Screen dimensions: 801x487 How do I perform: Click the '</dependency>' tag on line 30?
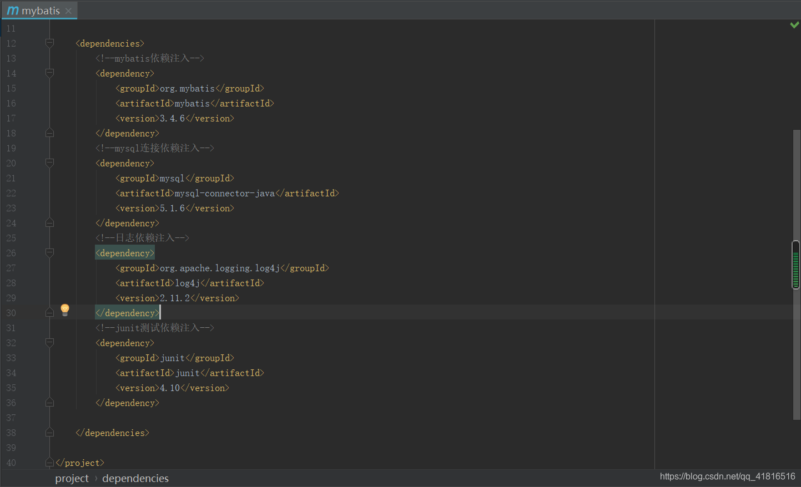click(x=127, y=313)
